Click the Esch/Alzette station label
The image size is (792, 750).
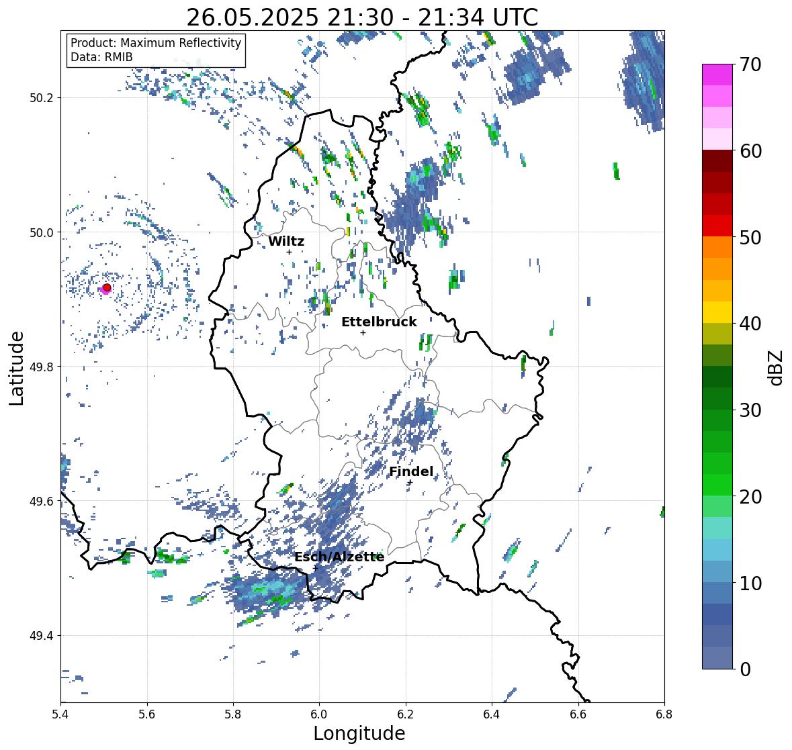[x=339, y=557]
